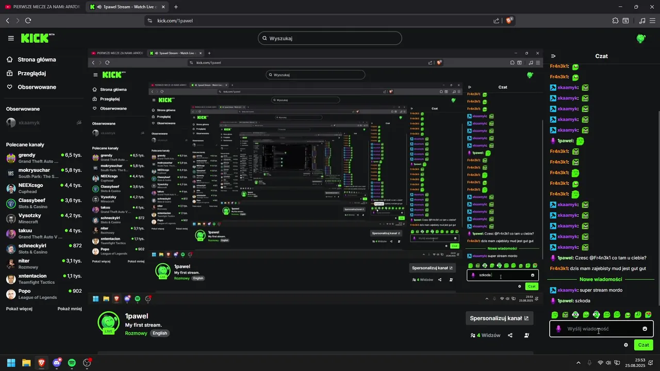Open the grendy recommended channel

pos(44,158)
